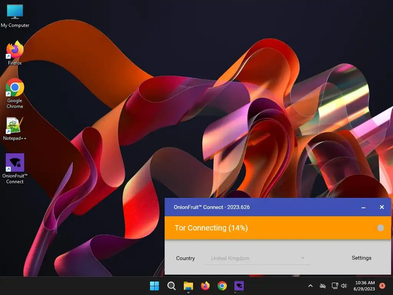Select the OnionFruit Connect desktop shortcut

click(x=15, y=169)
